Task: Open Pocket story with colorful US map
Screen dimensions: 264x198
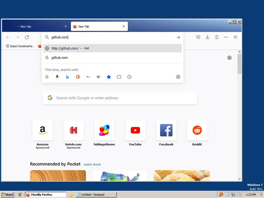Action: [120, 176]
